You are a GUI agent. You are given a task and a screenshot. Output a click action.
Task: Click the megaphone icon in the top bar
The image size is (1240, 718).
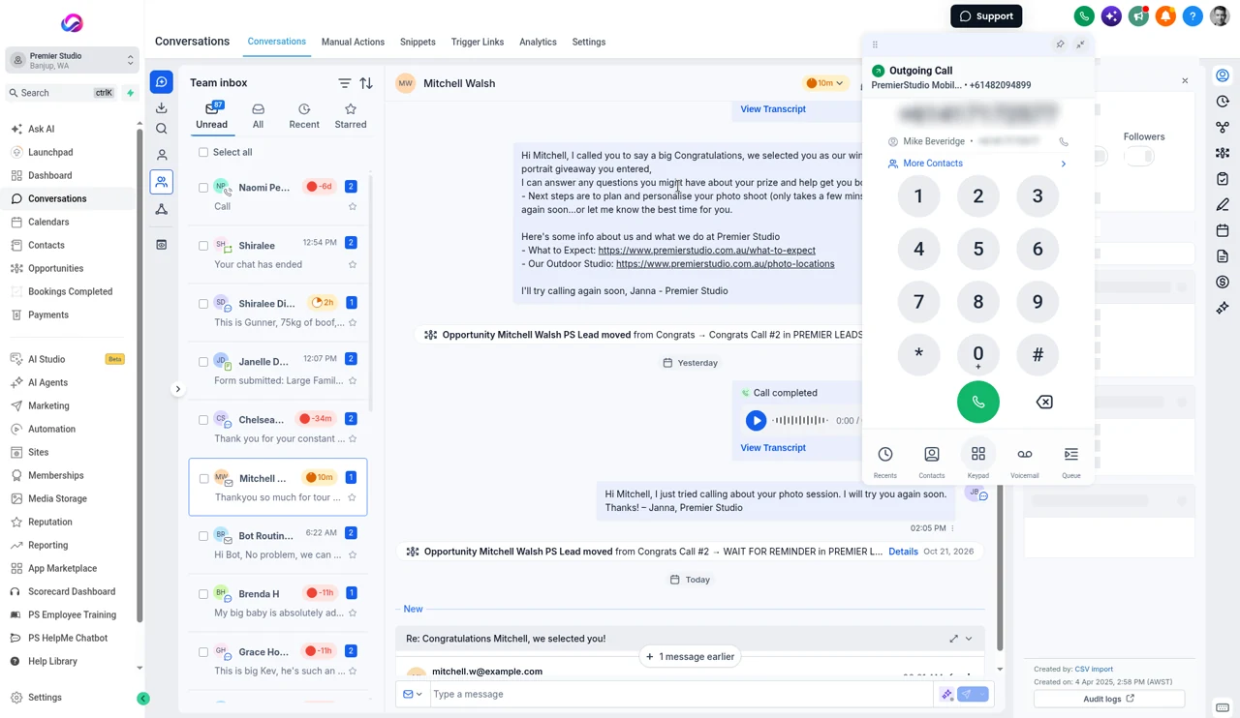pos(1138,16)
